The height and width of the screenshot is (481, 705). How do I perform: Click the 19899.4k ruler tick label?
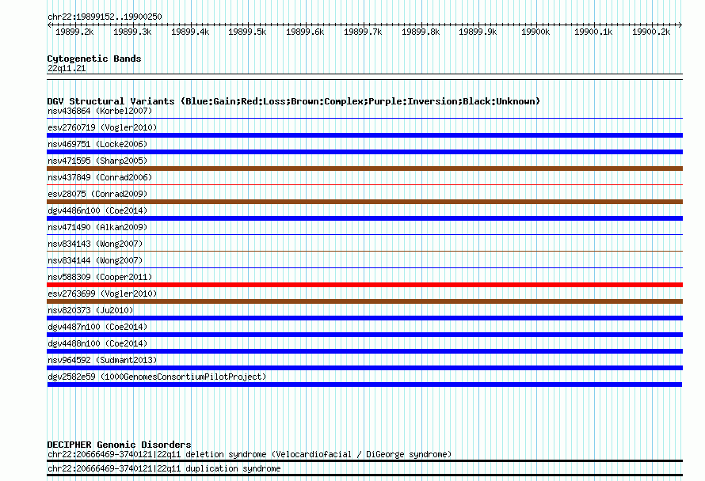[x=190, y=32]
